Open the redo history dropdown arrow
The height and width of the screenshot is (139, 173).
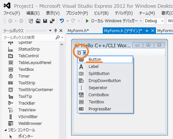pos(79,21)
